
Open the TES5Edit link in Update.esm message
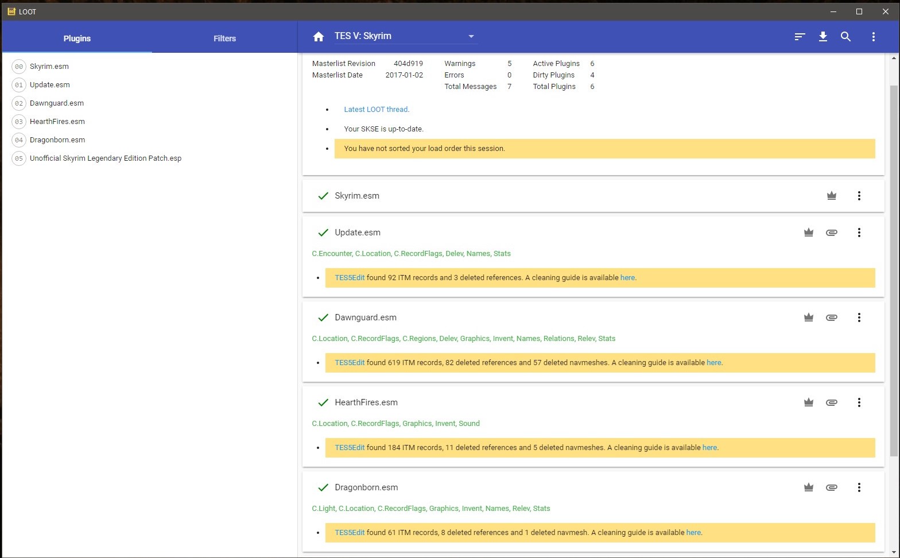click(x=350, y=278)
